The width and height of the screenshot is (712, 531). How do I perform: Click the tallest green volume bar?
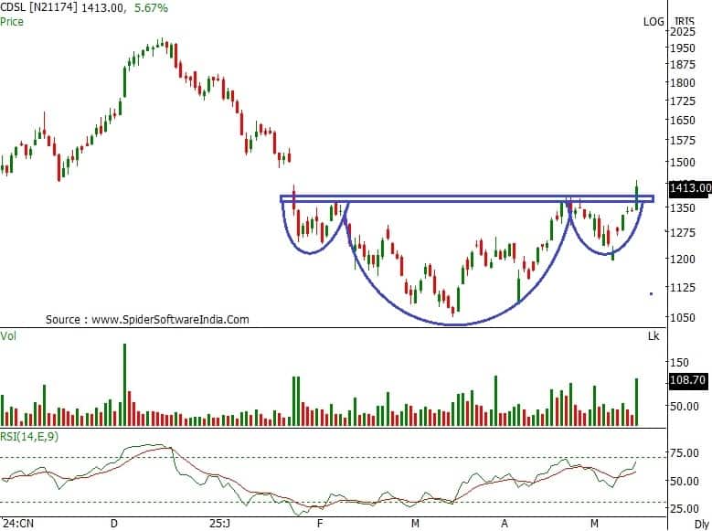(x=124, y=384)
